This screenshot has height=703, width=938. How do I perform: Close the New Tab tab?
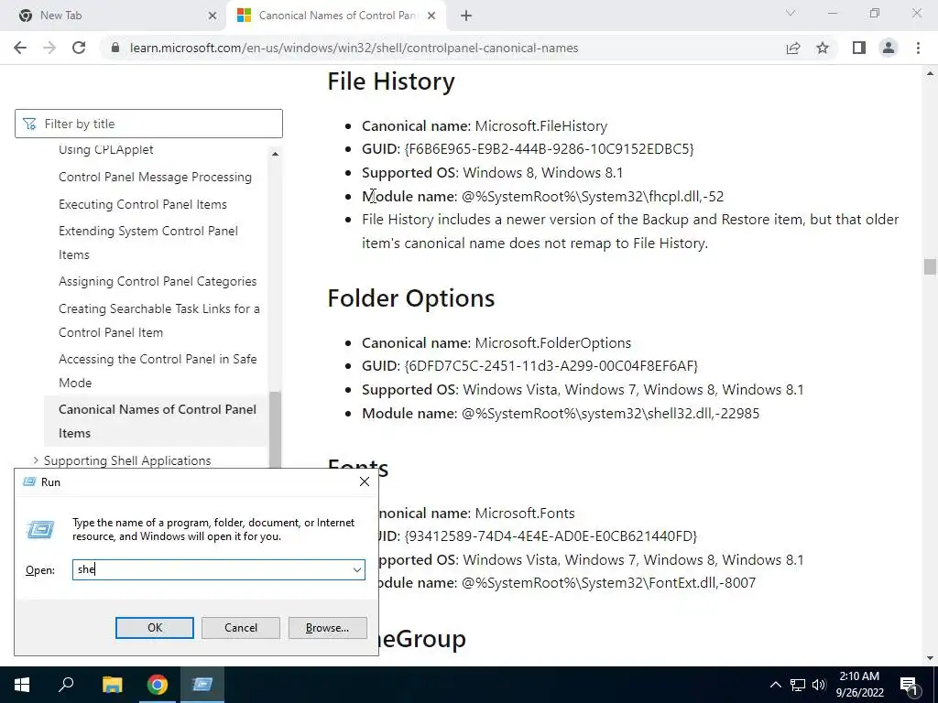(x=212, y=16)
